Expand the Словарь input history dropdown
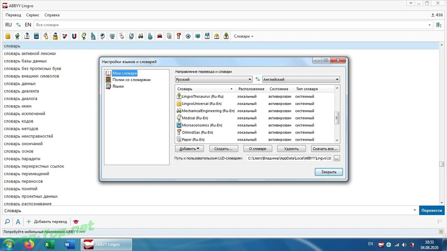The width and height of the screenshot is (447, 251). pos(415,210)
